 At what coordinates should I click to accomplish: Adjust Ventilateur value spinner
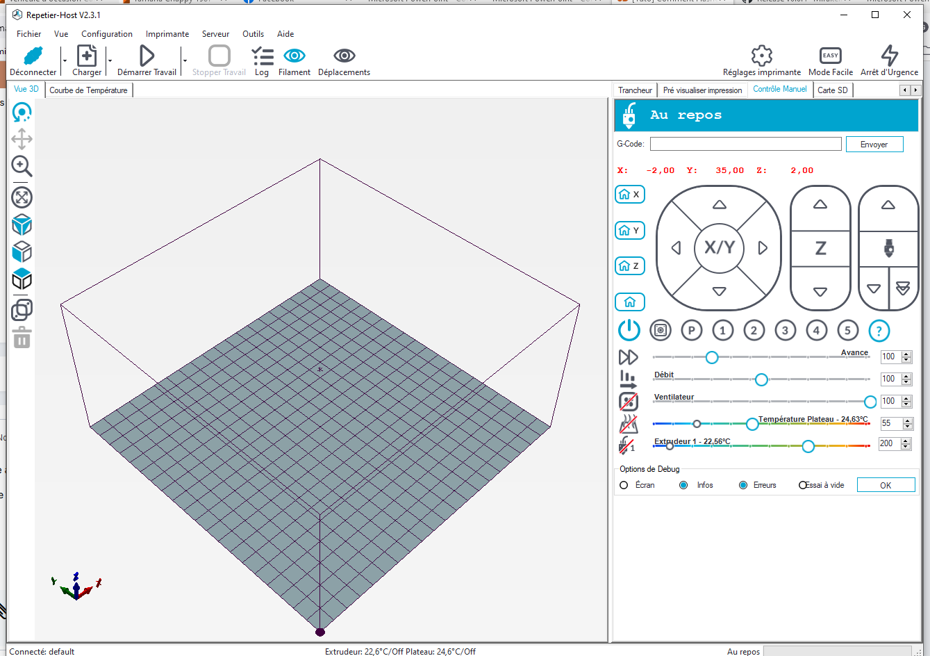coord(906,401)
